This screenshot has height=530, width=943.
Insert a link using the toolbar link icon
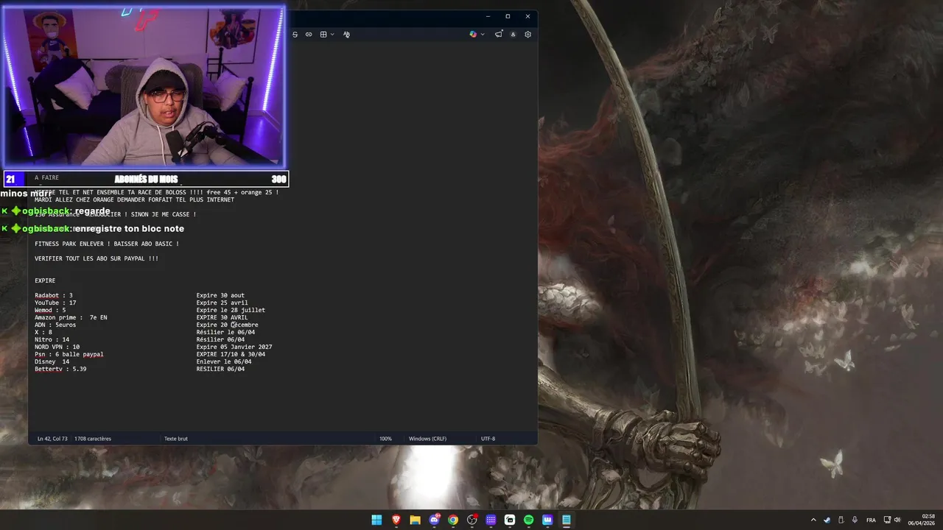tap(309, 35)
